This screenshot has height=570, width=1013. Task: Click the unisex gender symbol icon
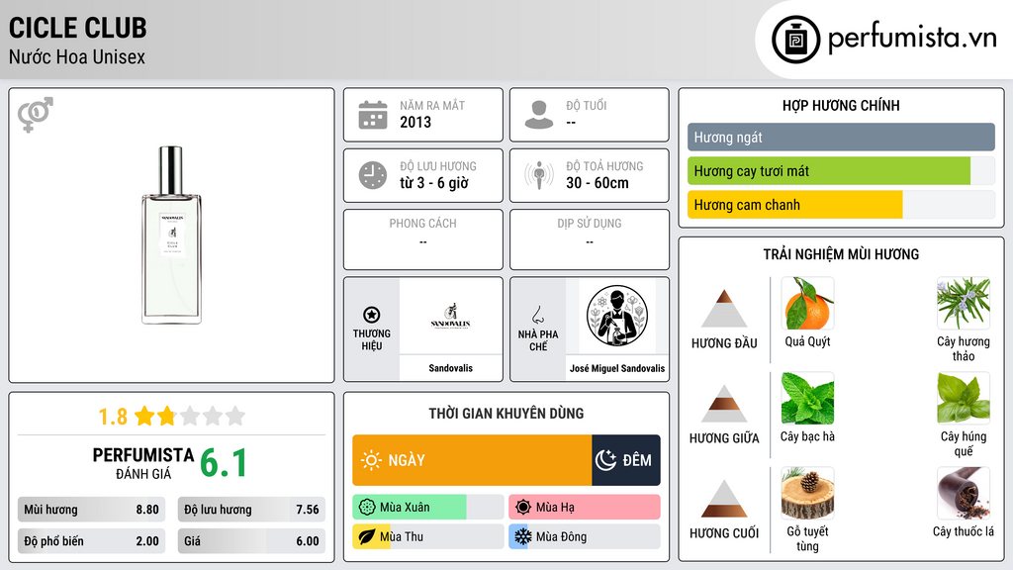point(36,115)
